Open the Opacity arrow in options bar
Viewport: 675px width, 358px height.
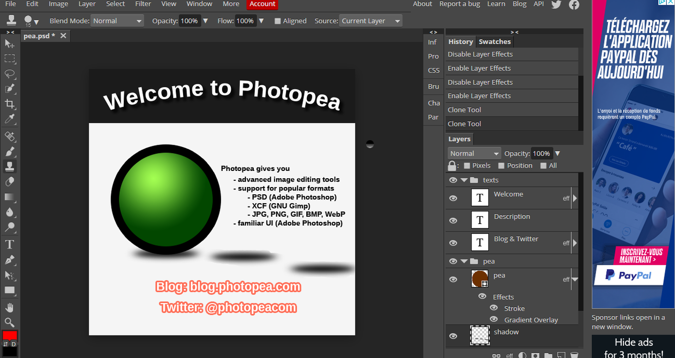coord(205,21)
